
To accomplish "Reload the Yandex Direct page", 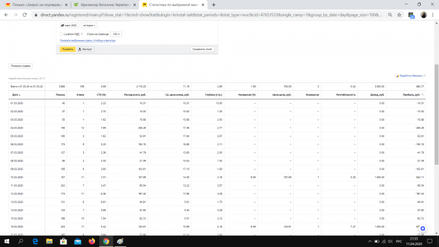I will (24, 15).
